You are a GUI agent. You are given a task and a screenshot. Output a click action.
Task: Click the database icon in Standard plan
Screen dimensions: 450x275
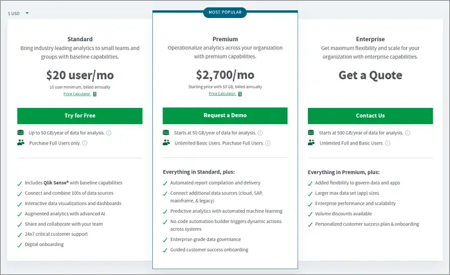point(21,132)
